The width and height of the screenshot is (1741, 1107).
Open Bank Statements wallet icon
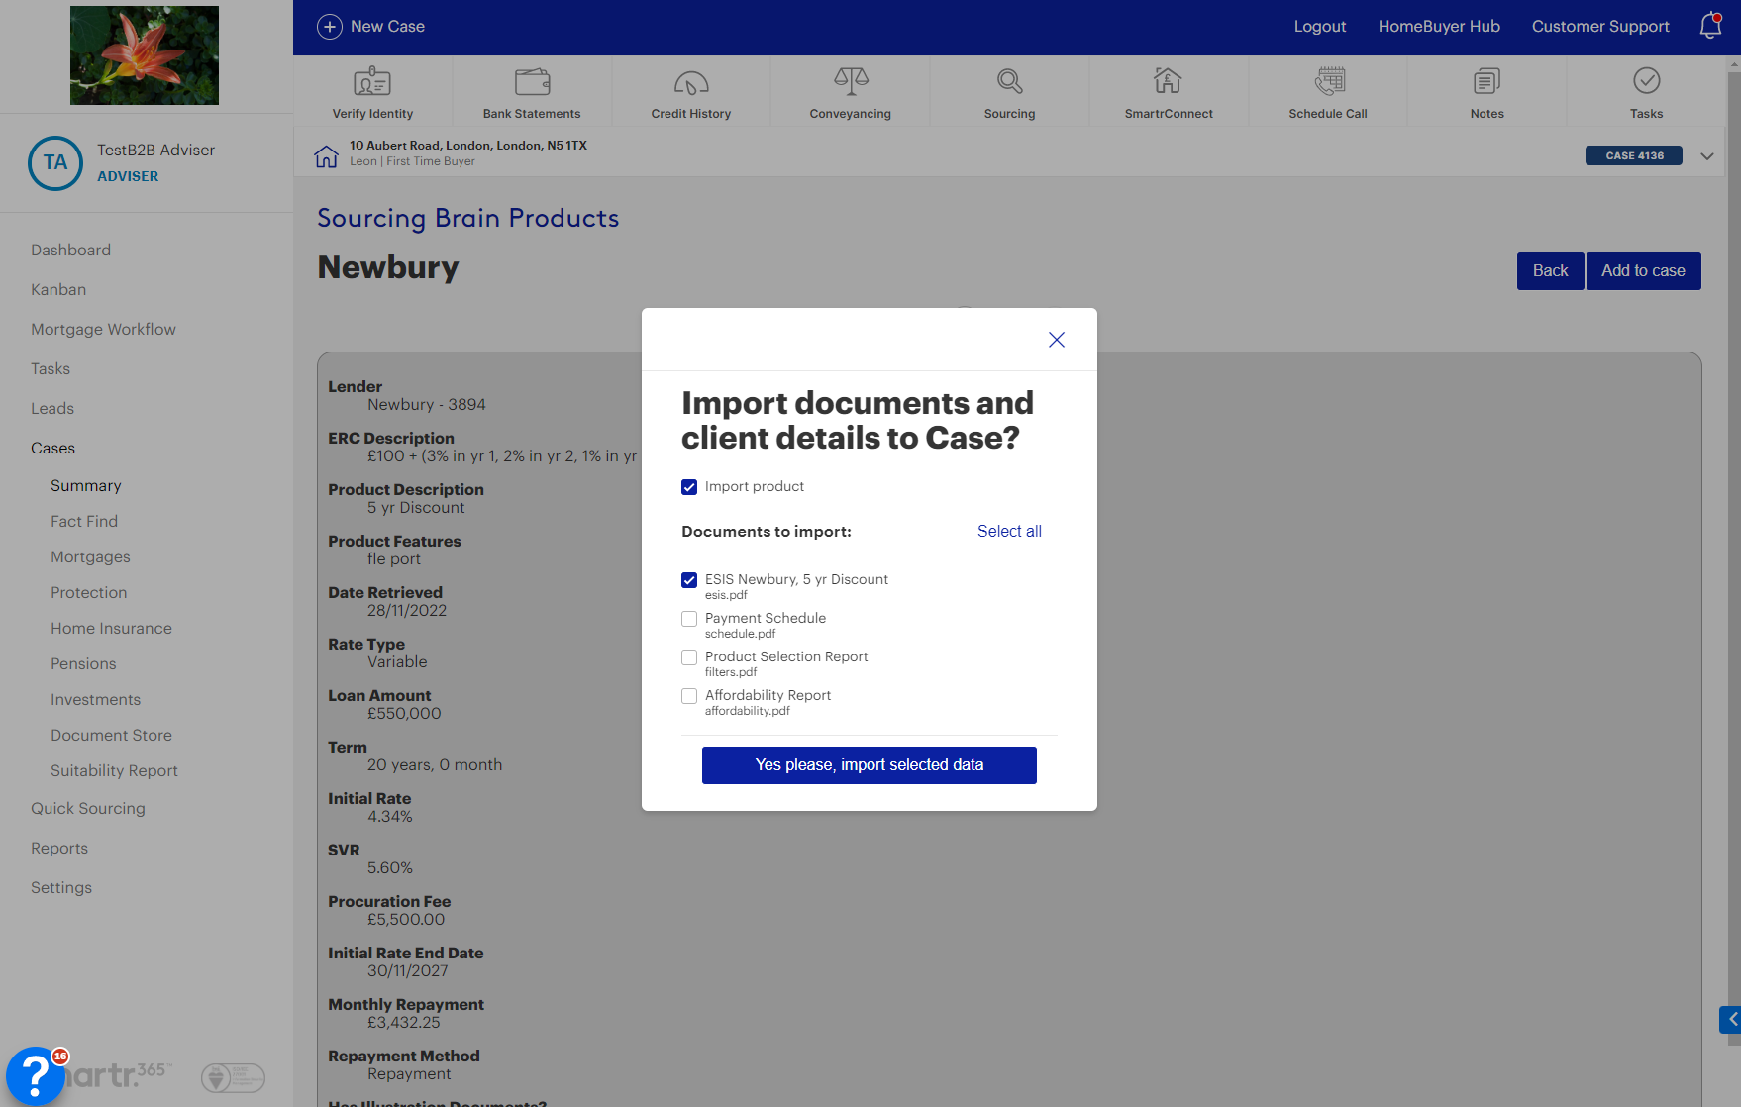pos(532,81)
